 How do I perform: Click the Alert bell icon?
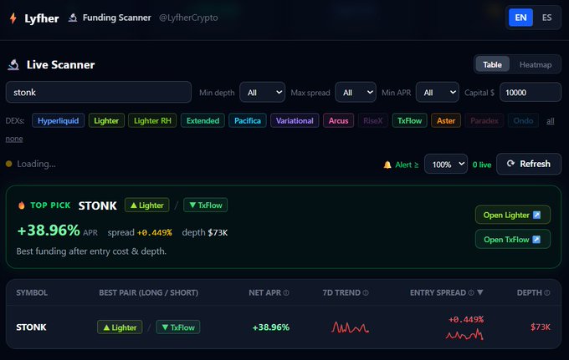pos(387,165)
